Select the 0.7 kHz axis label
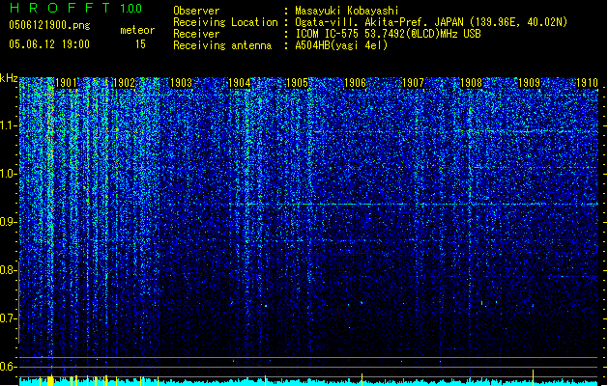This screenshot has width=608, height=386. (x=9, y=318)
